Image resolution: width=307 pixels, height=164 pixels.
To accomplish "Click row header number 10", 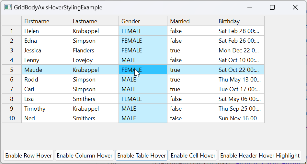I will click(x=12, y=118).
